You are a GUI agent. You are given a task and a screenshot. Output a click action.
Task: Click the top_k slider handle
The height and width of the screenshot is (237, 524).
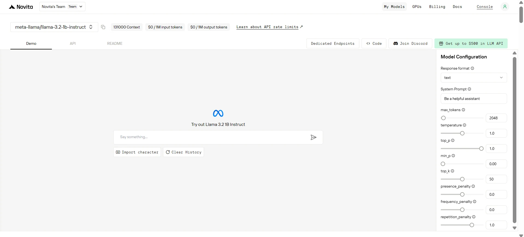coord(462,179)
